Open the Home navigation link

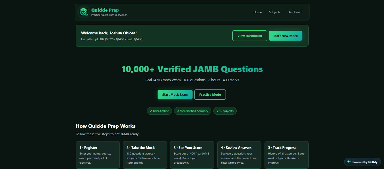pos(258,12)
